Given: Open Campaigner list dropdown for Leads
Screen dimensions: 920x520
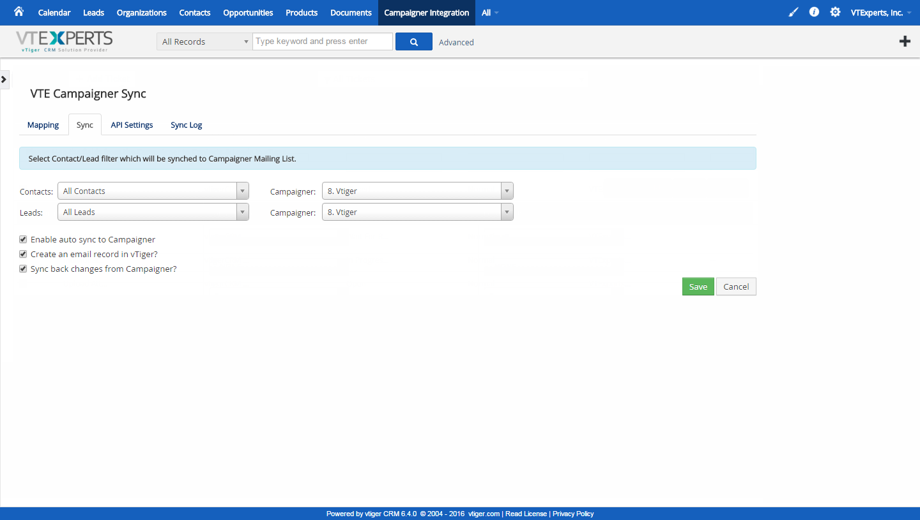Looking at the screenshot, I should (x=418, y=212).
